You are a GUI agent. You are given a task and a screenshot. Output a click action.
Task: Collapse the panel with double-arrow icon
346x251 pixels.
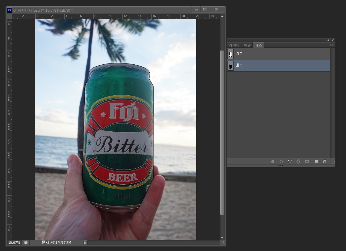tap(327, 40)
